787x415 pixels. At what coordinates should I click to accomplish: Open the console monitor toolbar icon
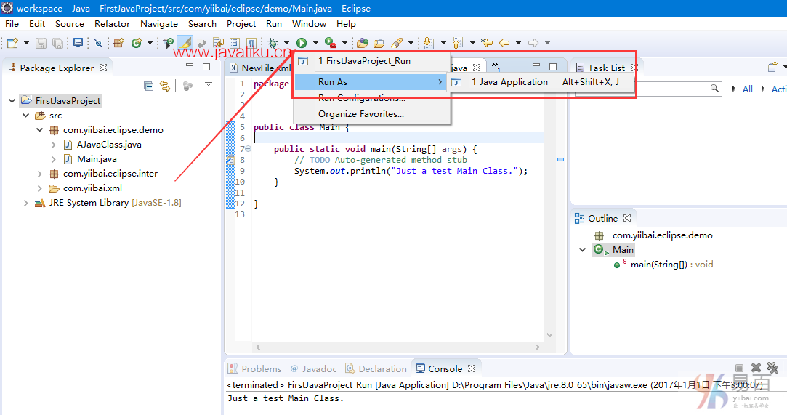78,43
